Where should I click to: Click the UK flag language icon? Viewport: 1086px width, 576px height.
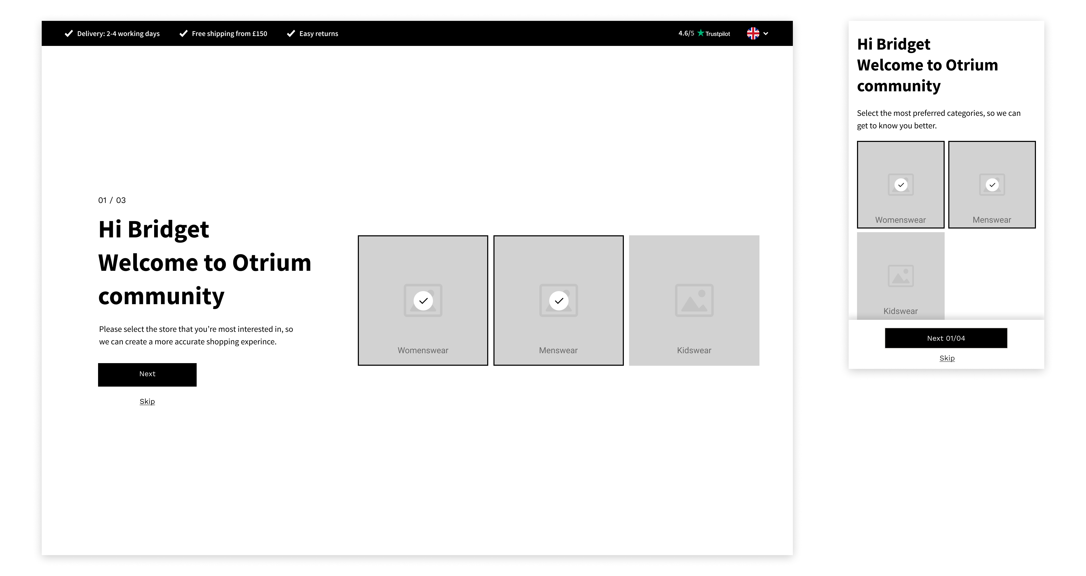click(753, 33)
